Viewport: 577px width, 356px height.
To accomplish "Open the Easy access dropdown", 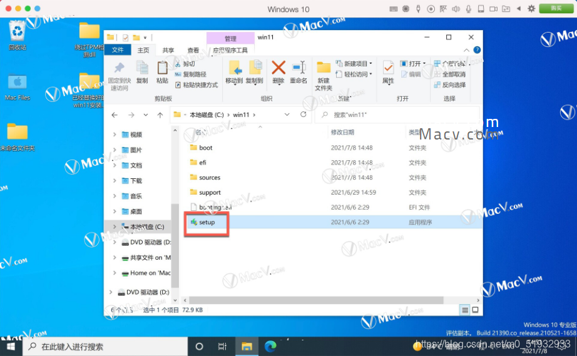I will coord(354,74).
